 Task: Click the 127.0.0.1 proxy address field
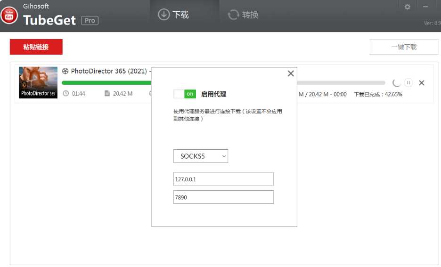(223, 179)
